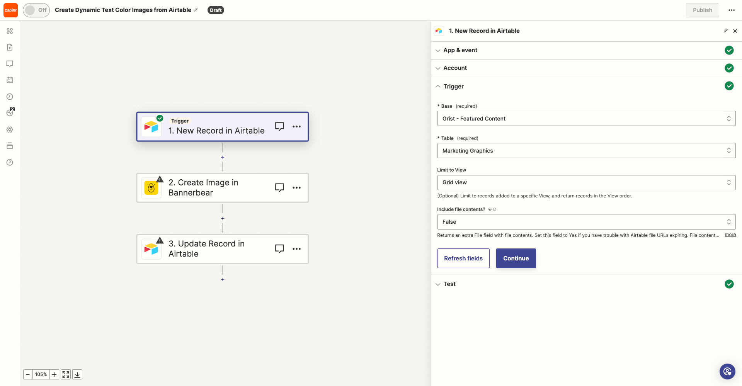Viewport: 742px width, 386px height.
Task: Rename the step using the pencil icon
Action: click(x=726, y=31)
